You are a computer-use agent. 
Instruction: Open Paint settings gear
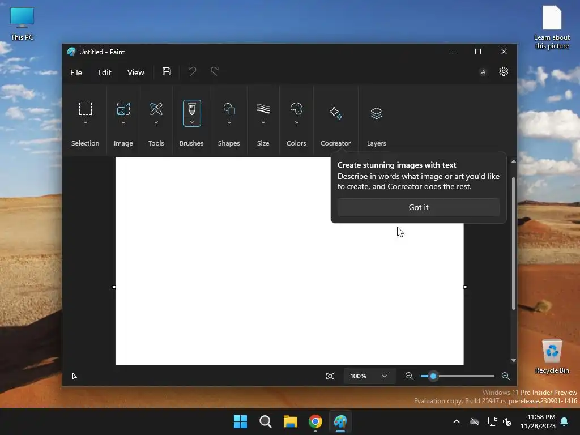point(504,71)
